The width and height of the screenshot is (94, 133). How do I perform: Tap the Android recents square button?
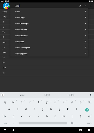point(89,130)
